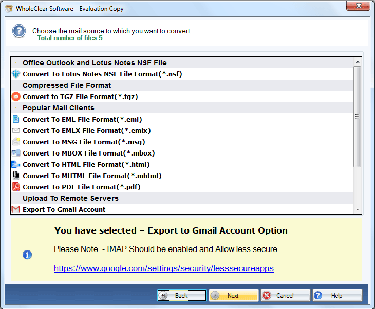
Task: Click the IMAP Should be enabled note text
Action: tap(165, 249)
